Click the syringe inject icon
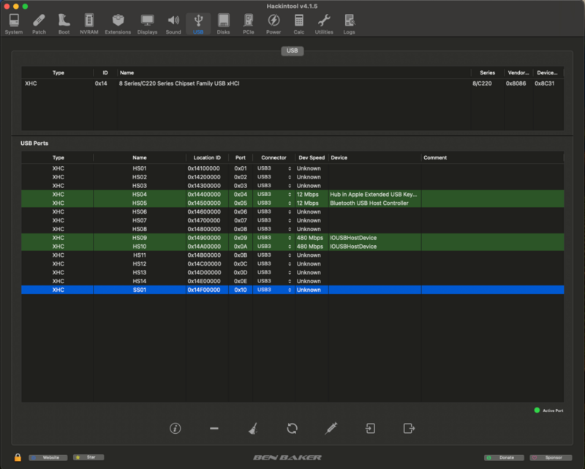The height and width of the screenshot is (469, 585). (331, 429)
